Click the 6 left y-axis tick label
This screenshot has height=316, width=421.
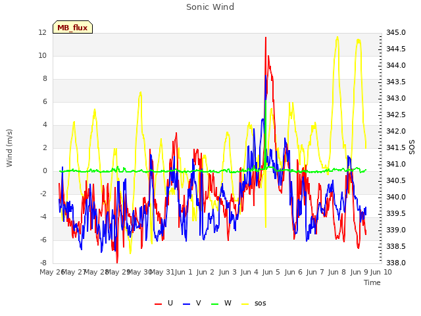(45, 101)
